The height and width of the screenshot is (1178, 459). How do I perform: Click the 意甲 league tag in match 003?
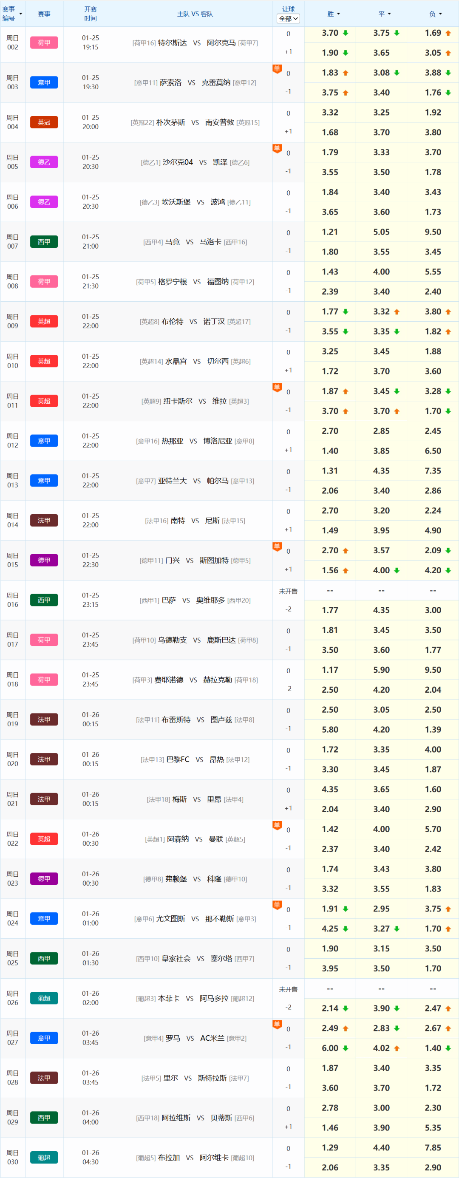[x=44, y=82]
